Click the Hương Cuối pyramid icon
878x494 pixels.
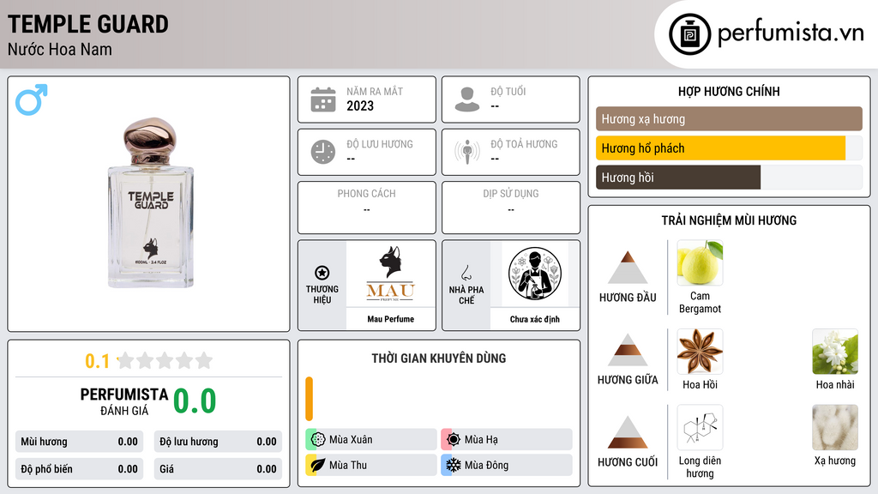628,432
